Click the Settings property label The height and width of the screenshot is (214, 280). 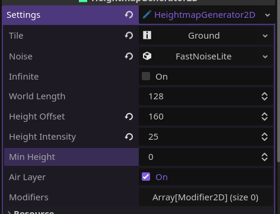[23, 15]
